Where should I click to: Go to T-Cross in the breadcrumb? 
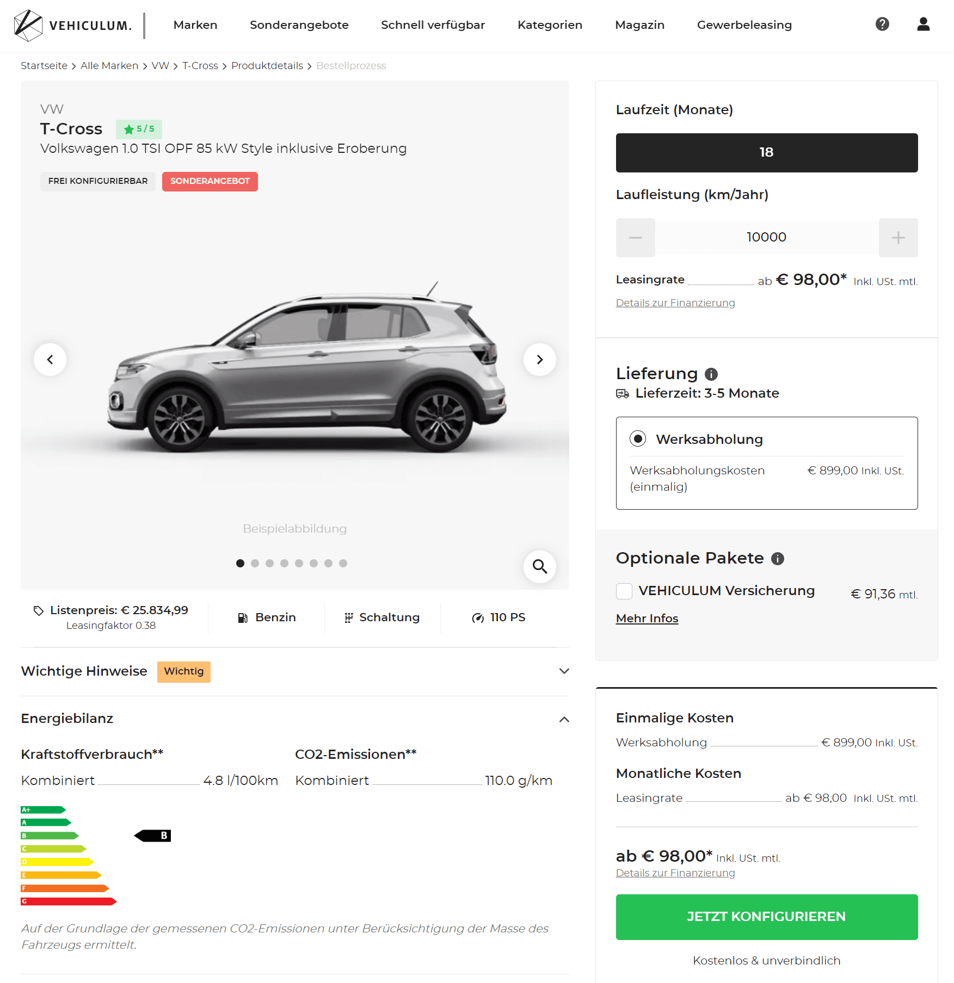[x=200, y=66]
